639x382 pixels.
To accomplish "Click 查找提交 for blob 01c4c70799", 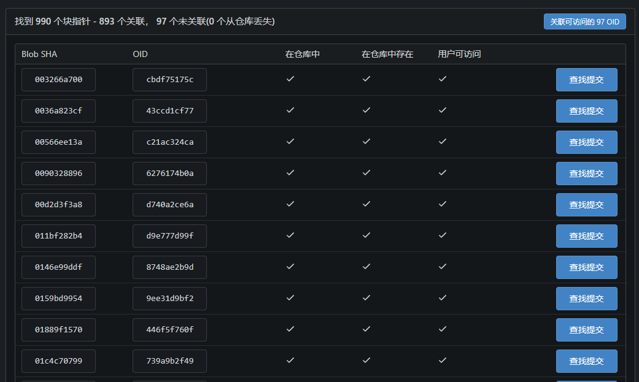I will (x=586, y=361).
